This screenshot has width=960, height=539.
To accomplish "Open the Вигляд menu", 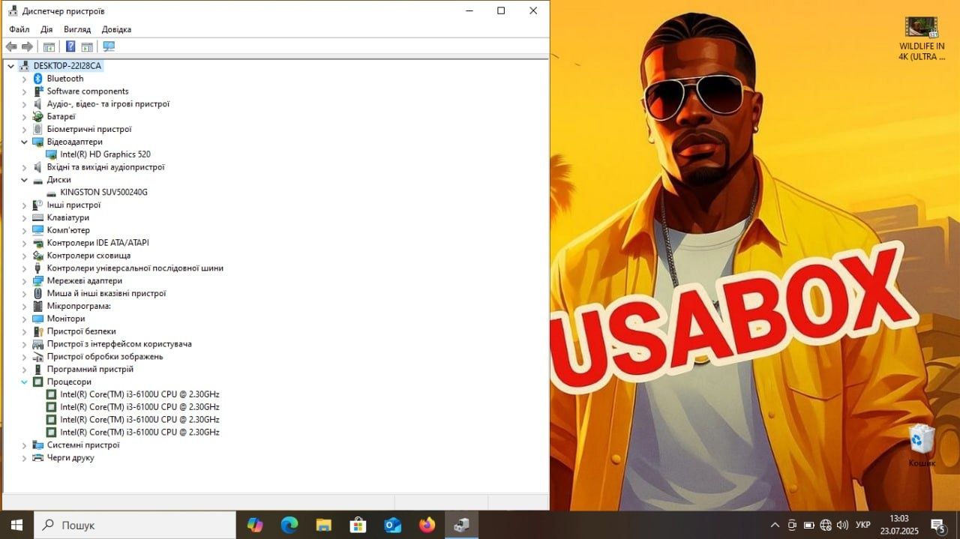I will [77, 29].
